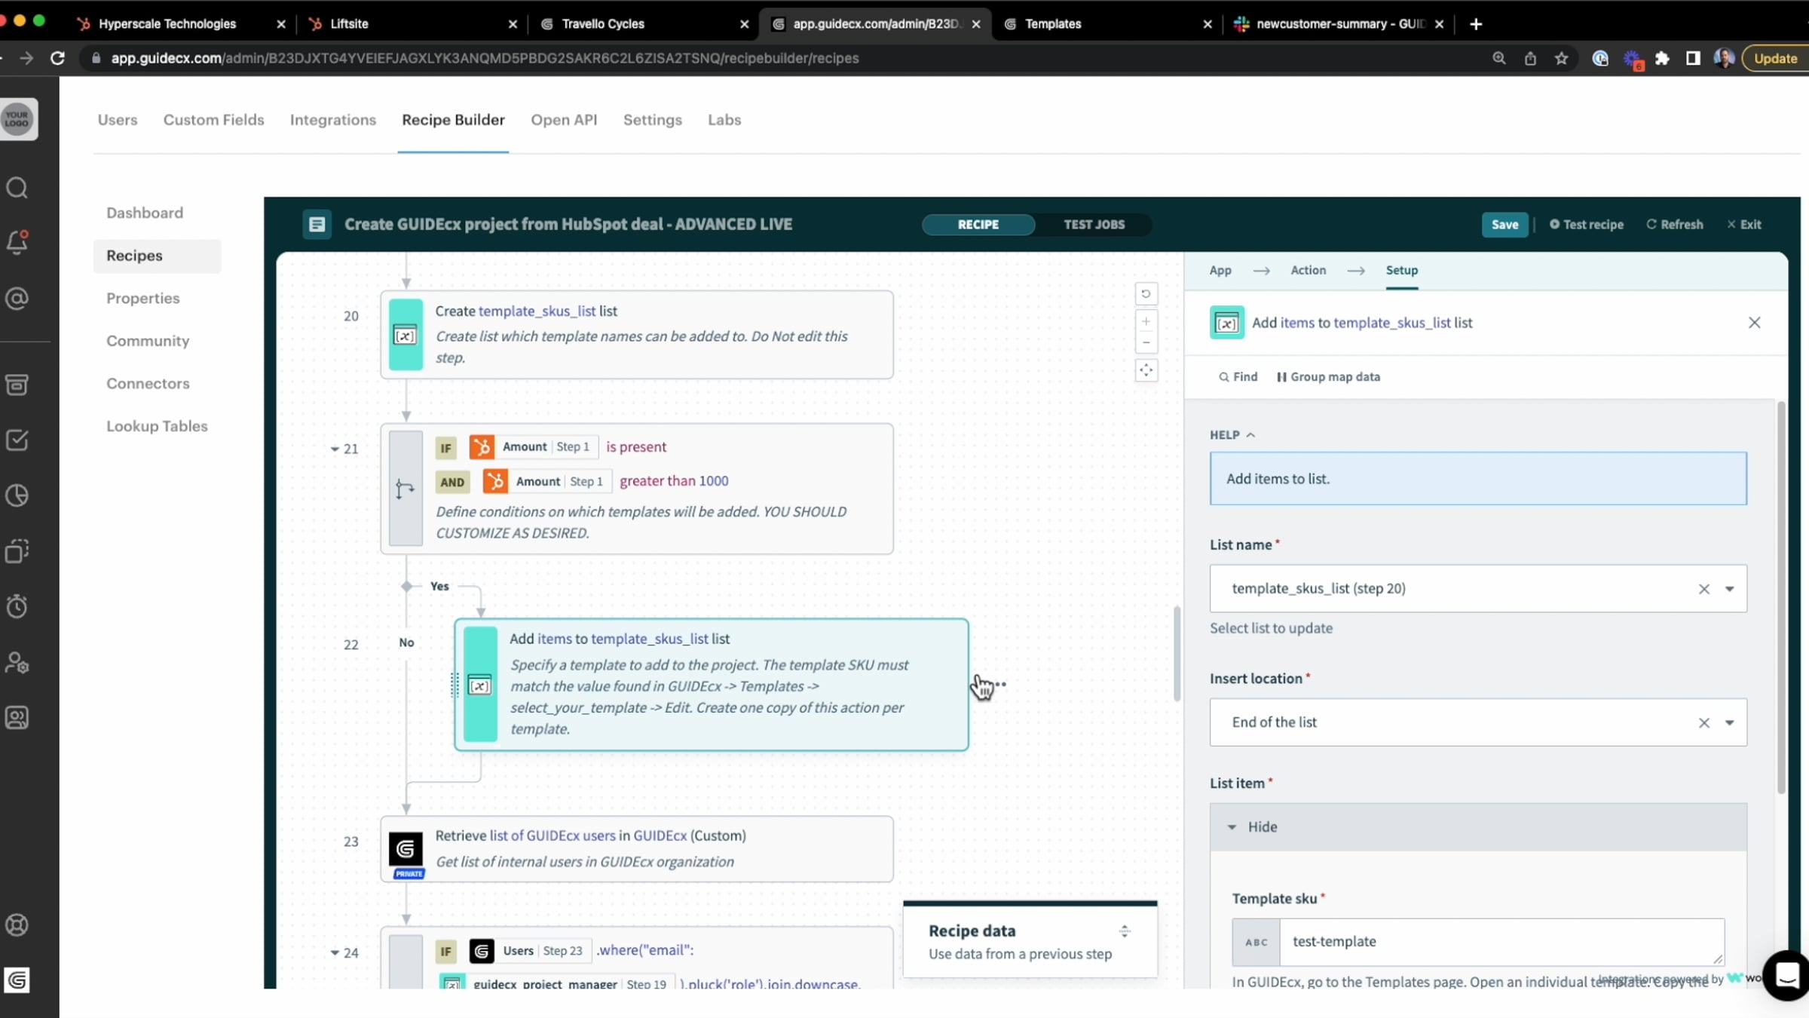Go to the Action step in breadcrumb
This screenshot has width=1809, height=1018.
pos(1308,270)
